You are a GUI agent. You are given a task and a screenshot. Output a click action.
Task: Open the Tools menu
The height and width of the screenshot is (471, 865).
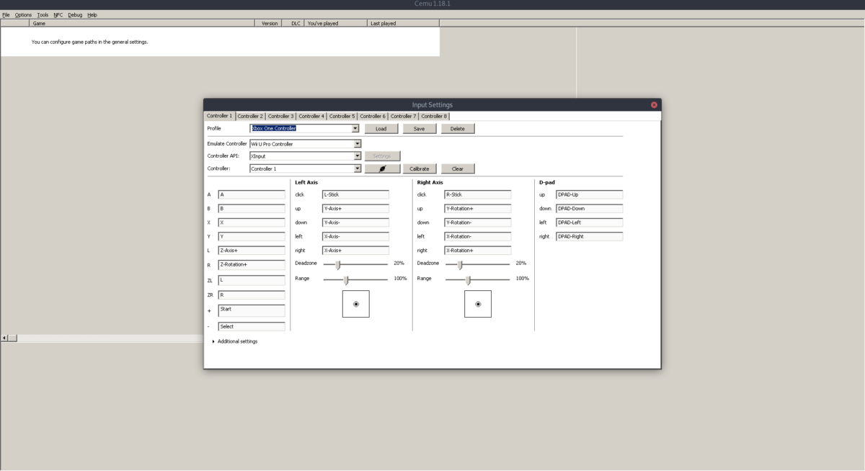click(x=43, y=14)
